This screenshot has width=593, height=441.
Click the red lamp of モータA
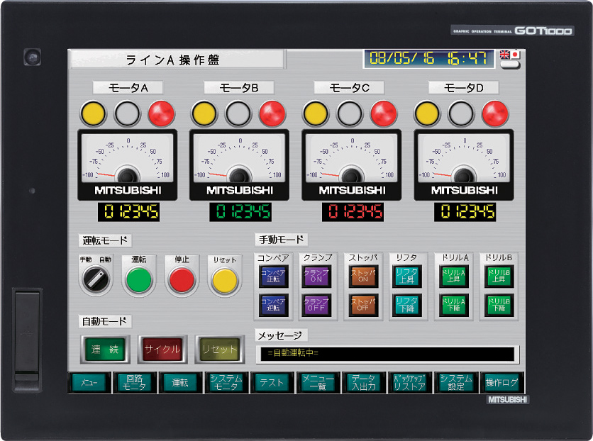coord(161,112)
